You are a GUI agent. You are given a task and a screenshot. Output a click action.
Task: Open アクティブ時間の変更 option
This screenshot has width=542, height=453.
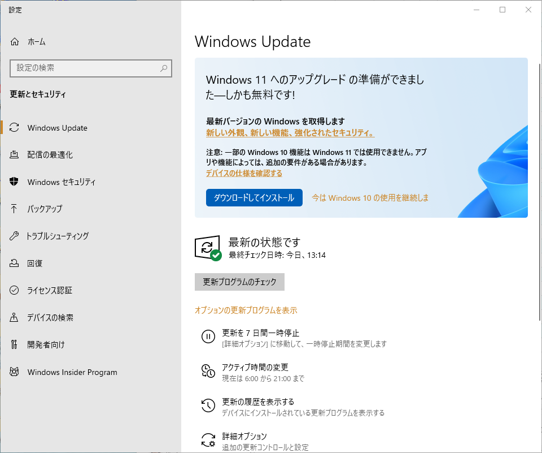pos(253,372)
